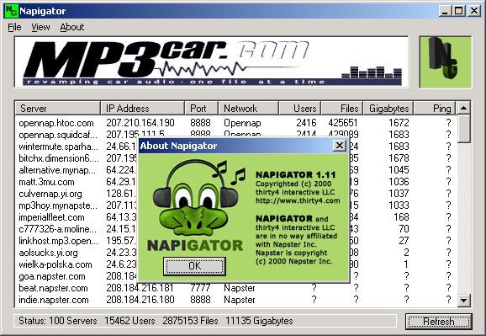Open the About menu
Image resolution: width=486 pixels, height=336 pixels.
72,27
